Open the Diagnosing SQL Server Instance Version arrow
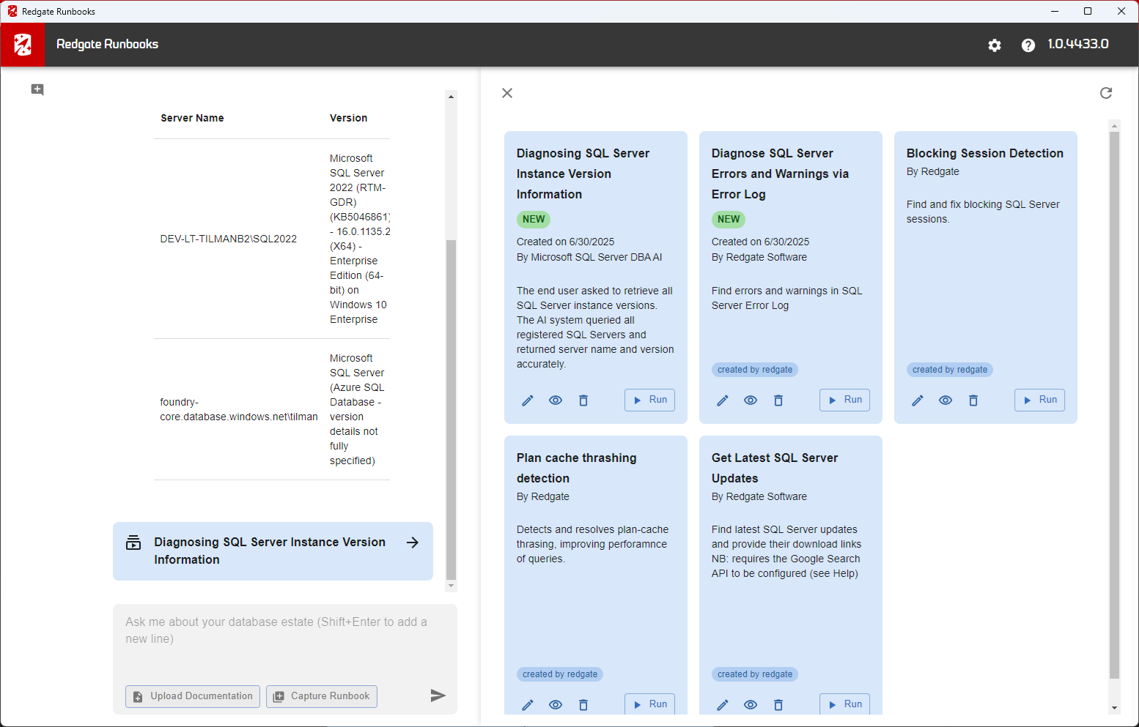Viewport: 1139px width, 727px height. click(413, 543)
